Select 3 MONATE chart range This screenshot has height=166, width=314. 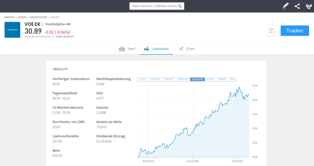tap(182, 79)
